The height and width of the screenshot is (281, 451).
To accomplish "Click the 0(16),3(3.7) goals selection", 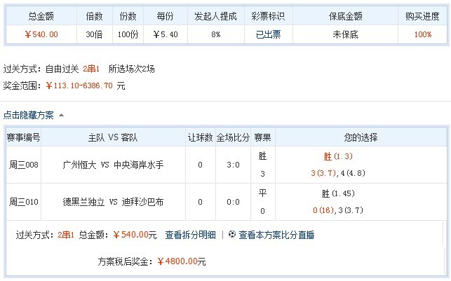I will (x=338, y=210).
